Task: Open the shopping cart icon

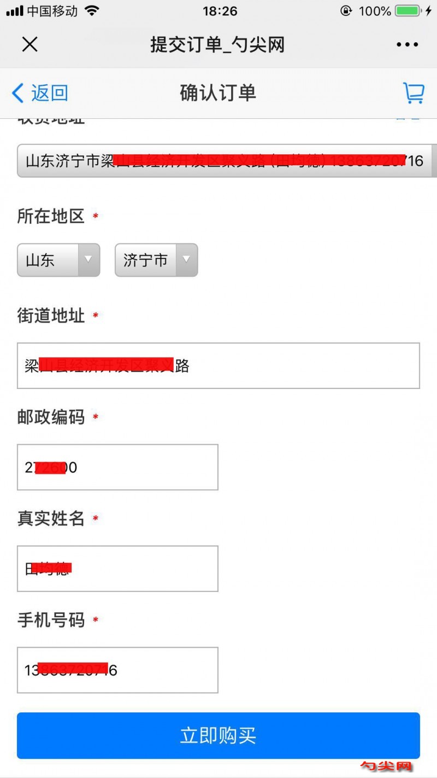Action: pos(414,93)
